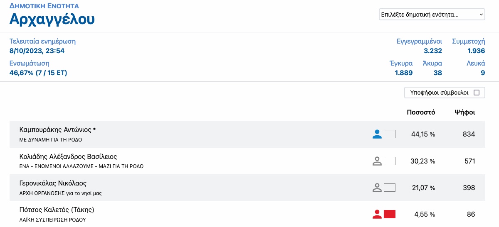
Task: Open the Επιλέξτε δημοτική ενότητα dropdown
Action: [432, 15]
